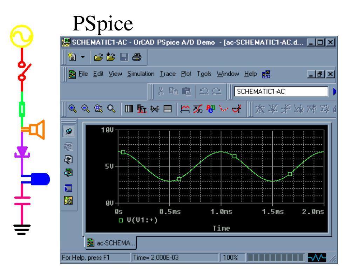Open the Simulation menu
Screen dimensions: 359x269
(x=141, y=74)
